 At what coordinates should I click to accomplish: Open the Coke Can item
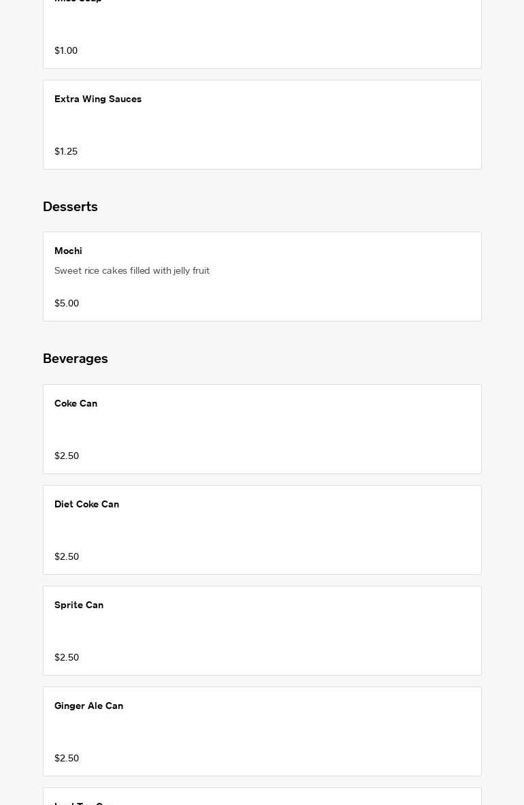tap(76, 404)
